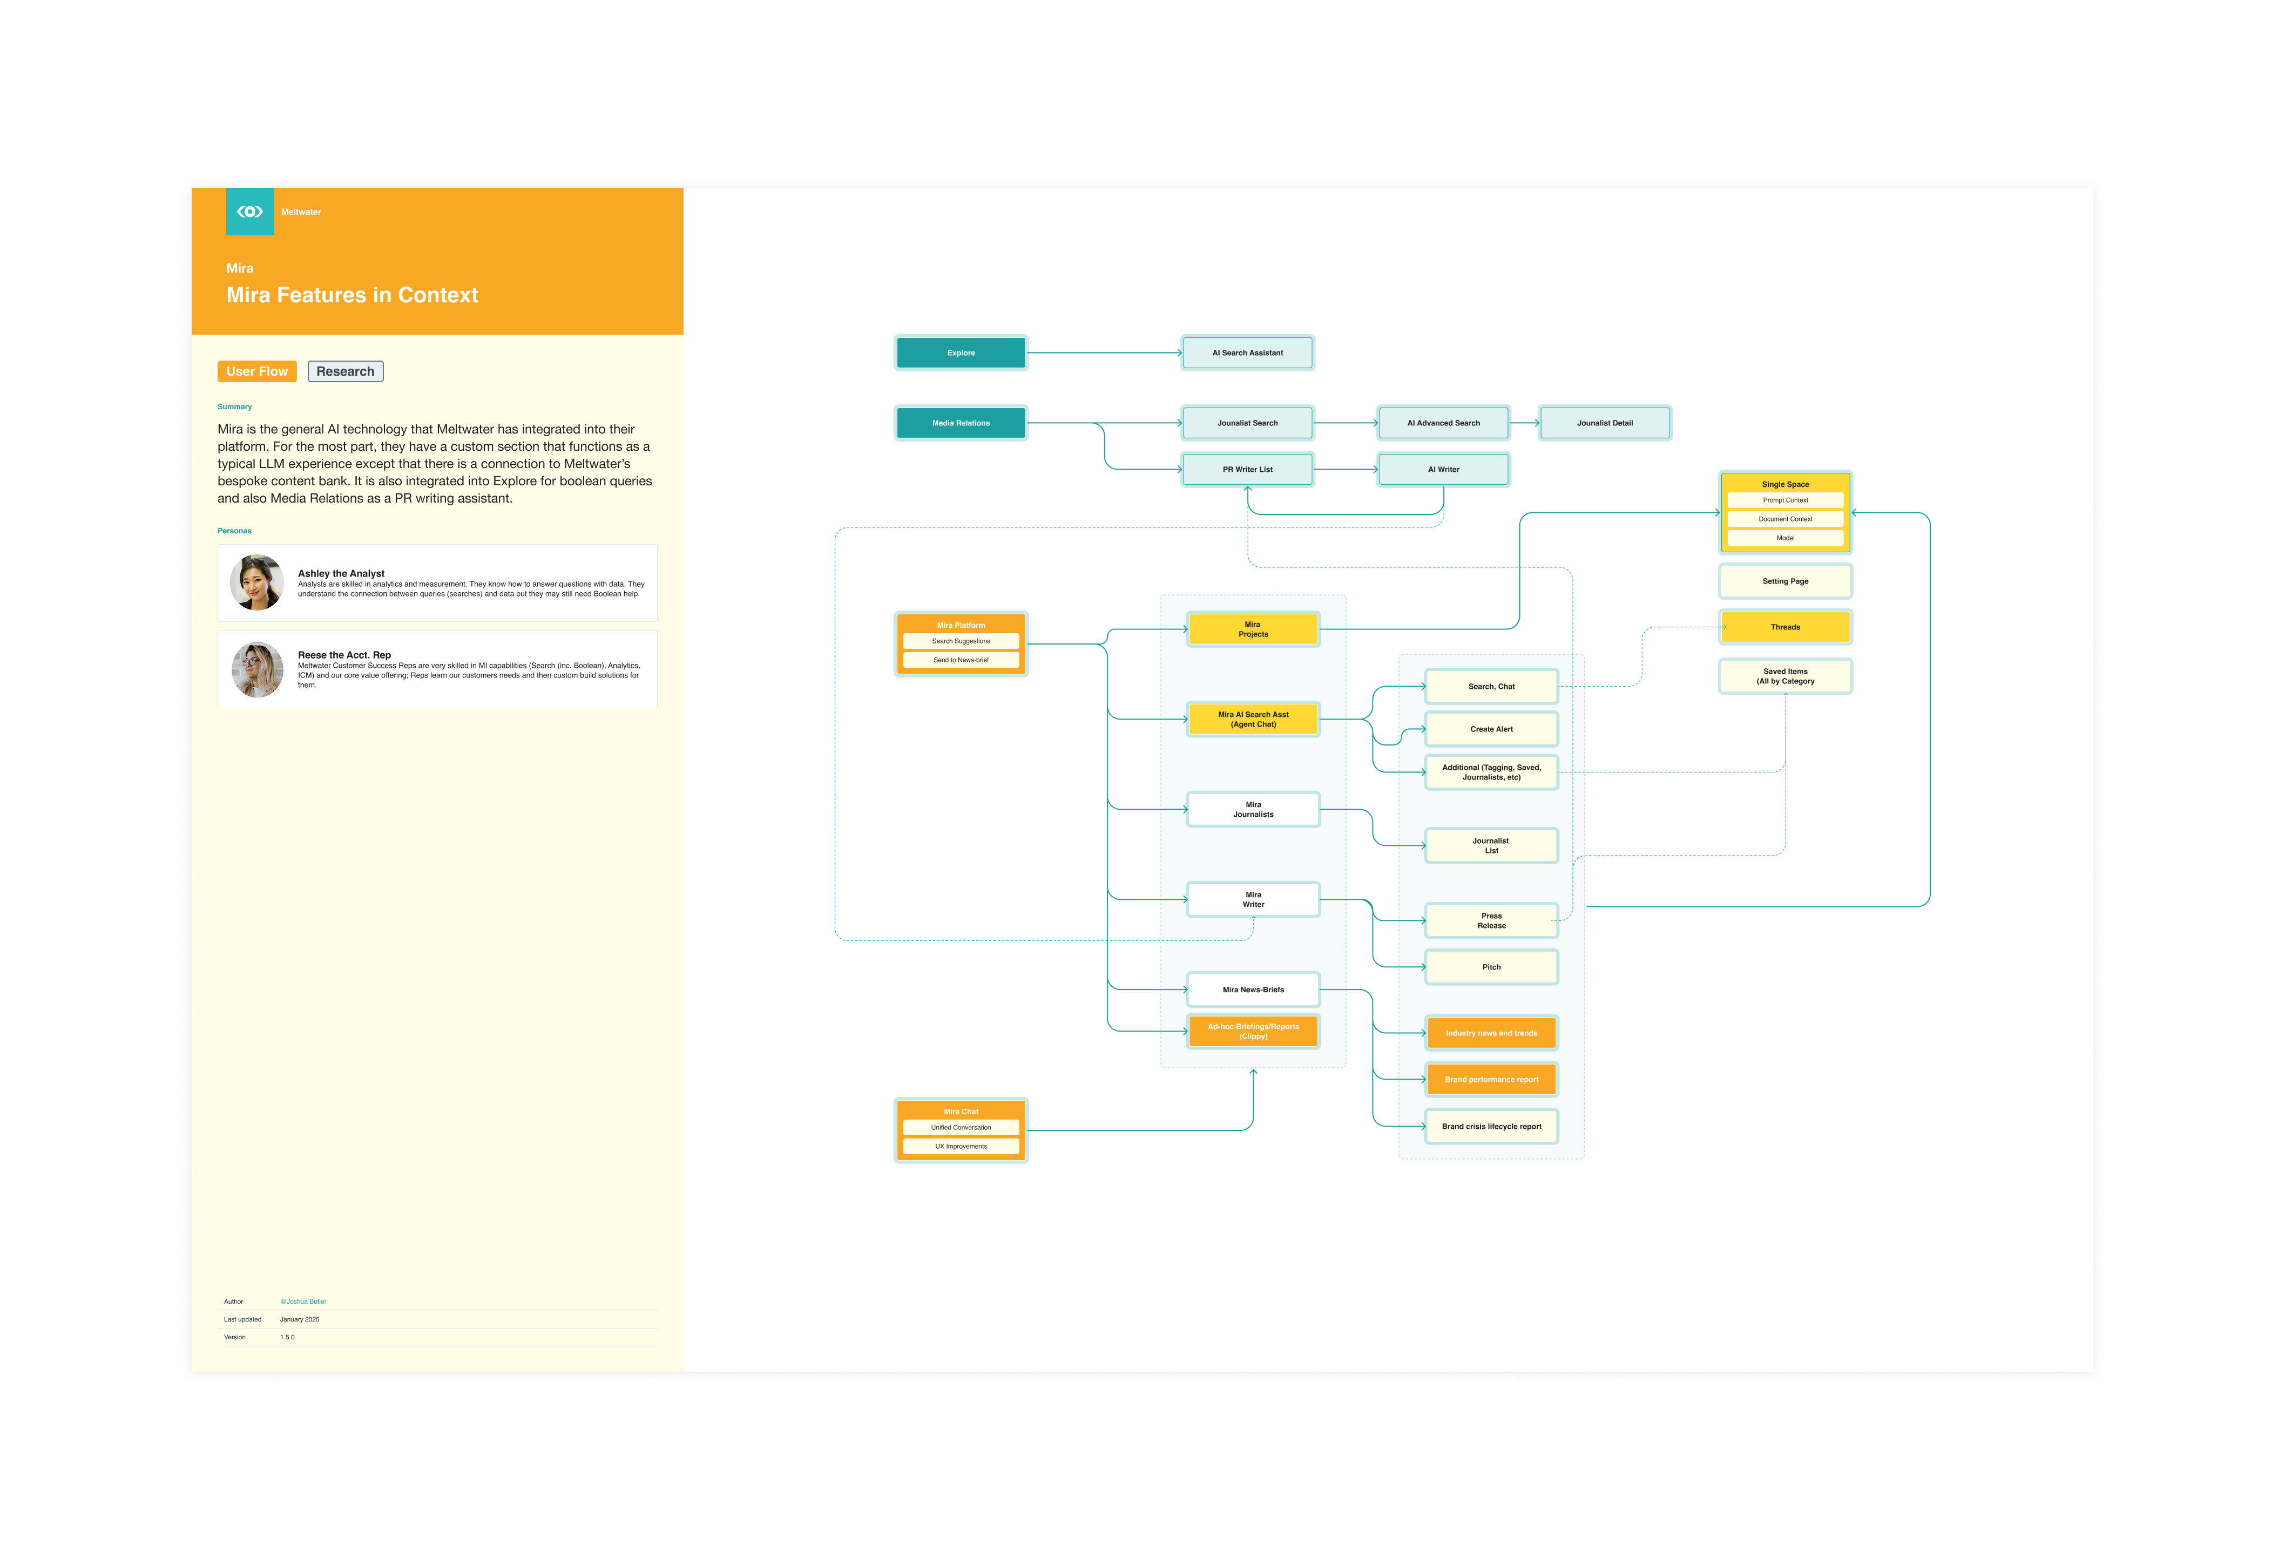Switch to the Research tag
Viewport: 2285px width, 1559px height.
[345, 371]
